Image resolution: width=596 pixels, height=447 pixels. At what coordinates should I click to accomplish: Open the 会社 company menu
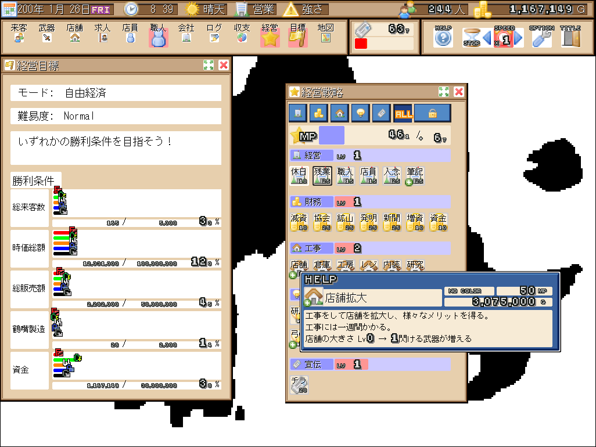click(186, 34)
